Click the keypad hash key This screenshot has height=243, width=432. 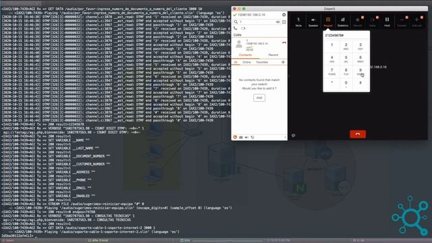(x=360, y=84)
